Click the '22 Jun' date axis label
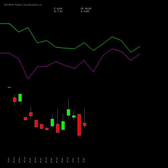Image resolution: width=168 pixels, height=168 pixels. [14, 160]
